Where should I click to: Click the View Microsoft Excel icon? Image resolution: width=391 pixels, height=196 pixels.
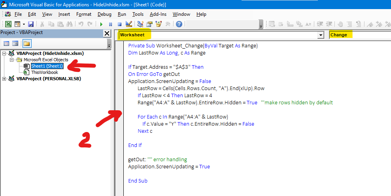tap(8, 24)
